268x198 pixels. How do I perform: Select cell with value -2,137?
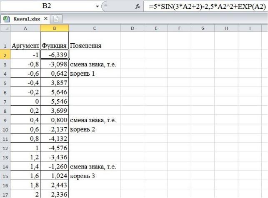[x=55, y=129]
